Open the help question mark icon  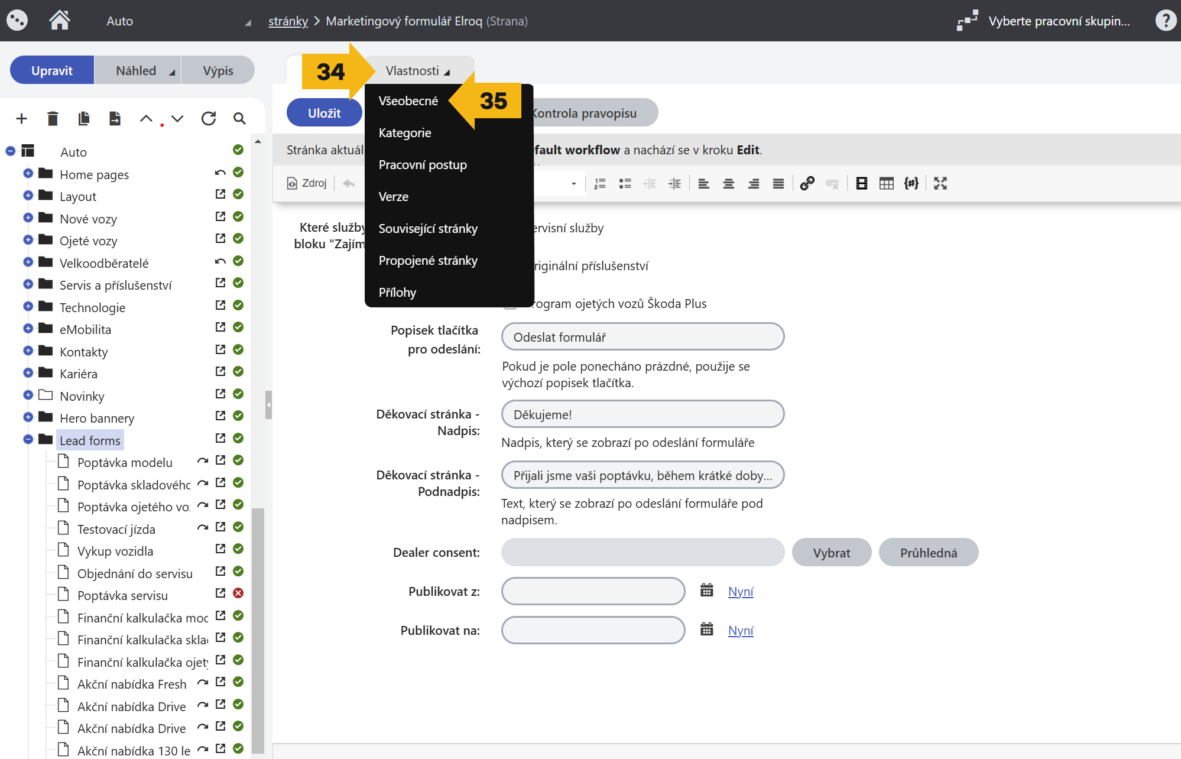click(1166, 21)
